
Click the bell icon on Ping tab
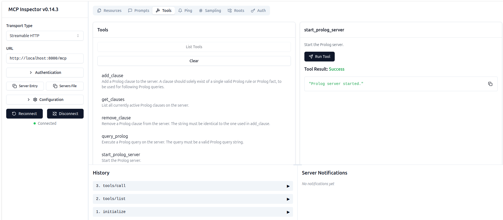180,11
